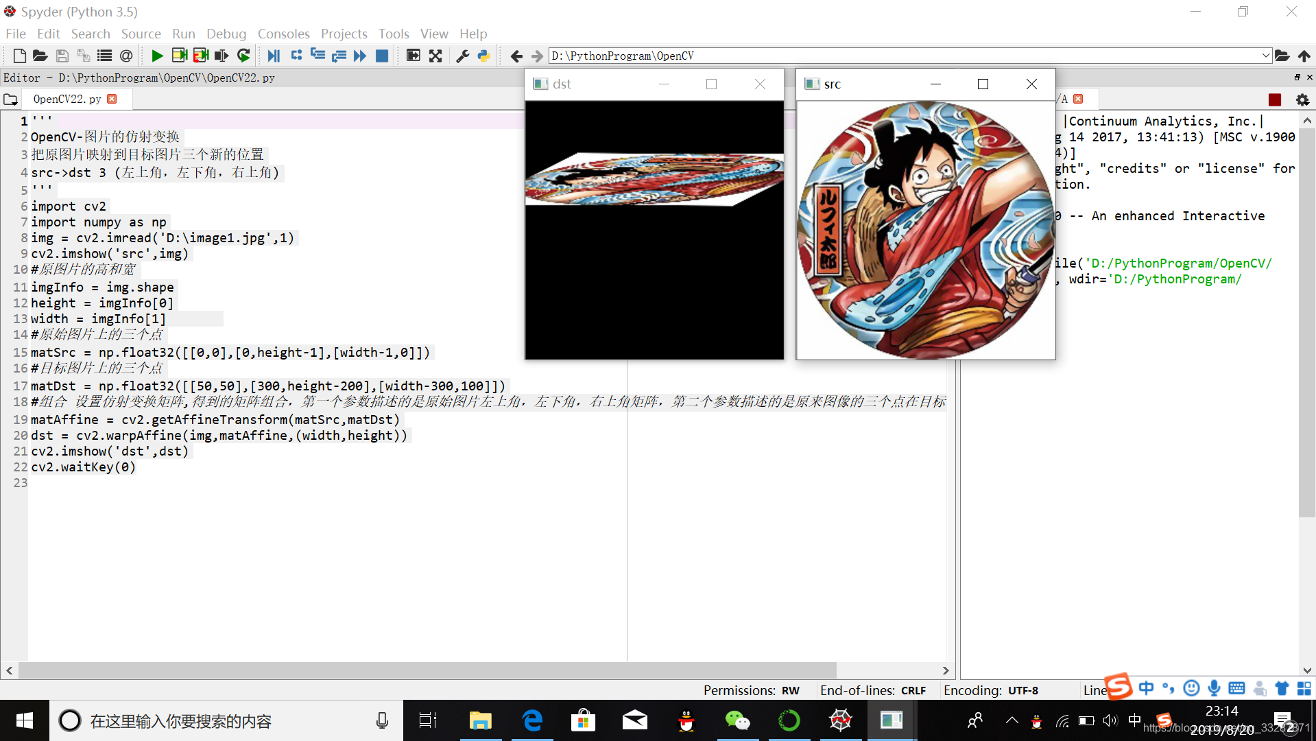Open the Debug menu
The width and height of the screenshot is (1316, 741).
point(226,34)
